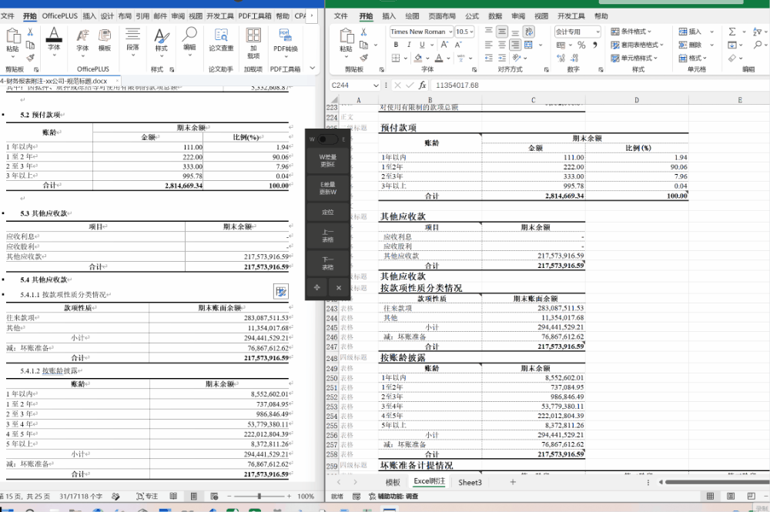
Task: Click the Cut scissors icon in Word
Action: click(30, 32)
